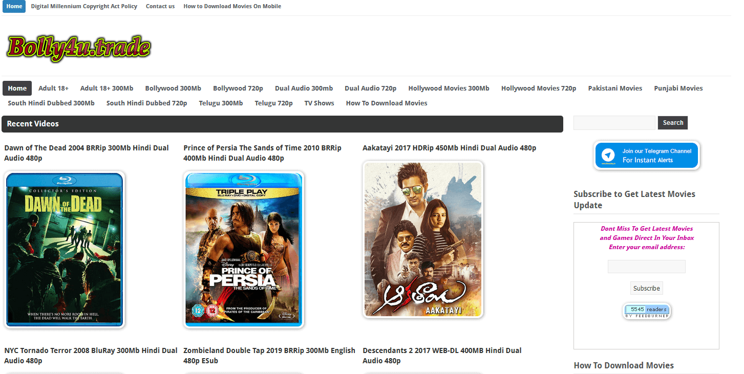The image size is (744, 374).
Task: Click the Recent Videos section header
Action: 282,124
